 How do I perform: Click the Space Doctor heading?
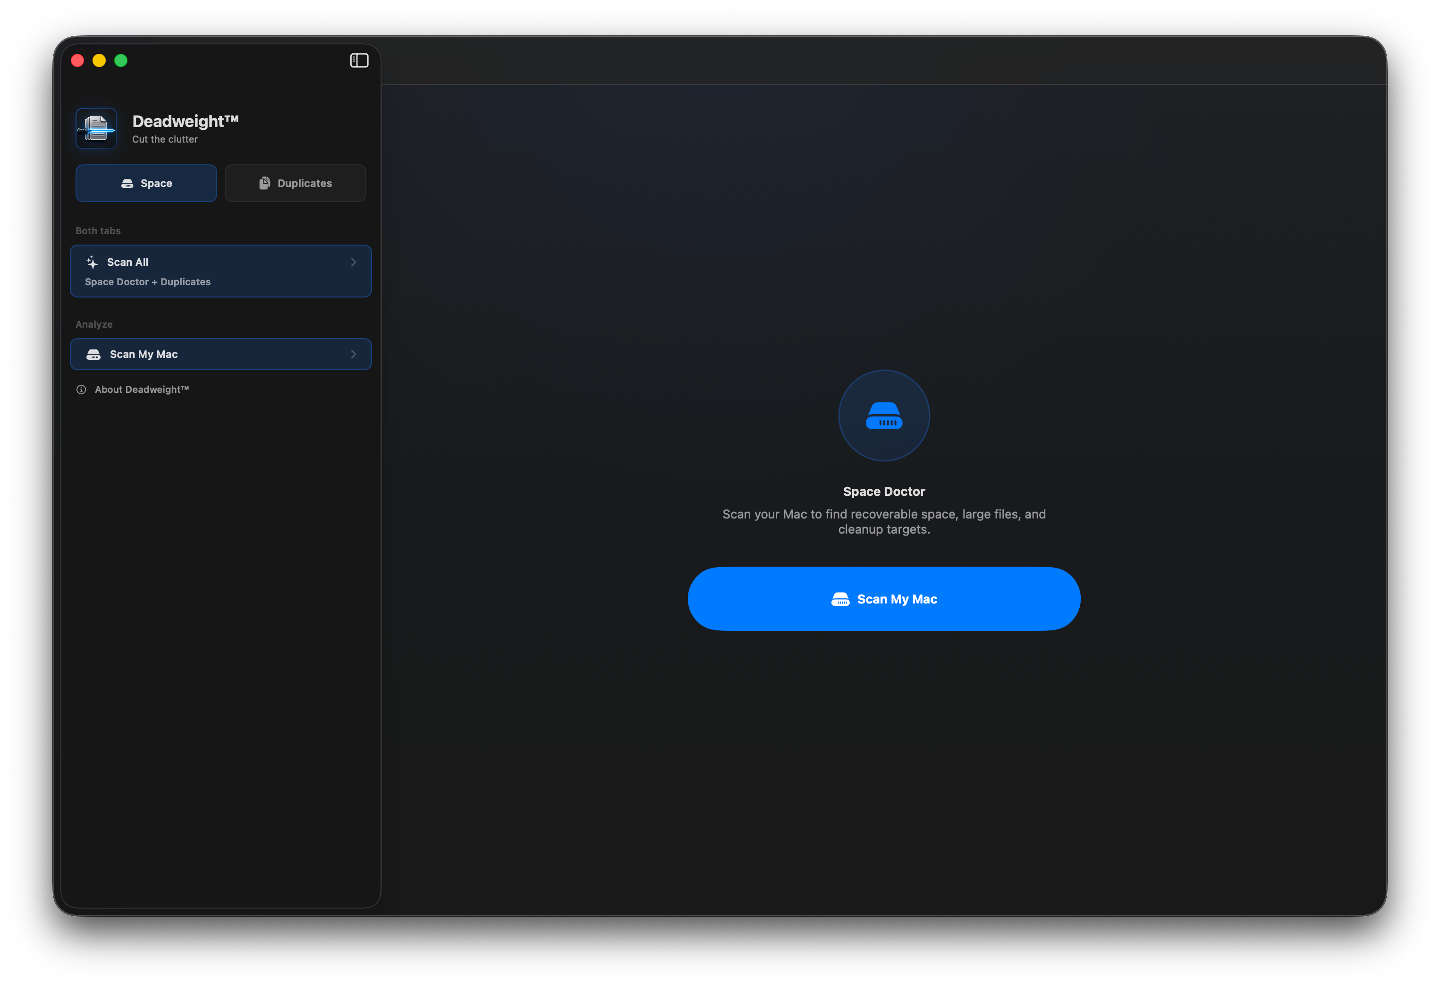883,492
